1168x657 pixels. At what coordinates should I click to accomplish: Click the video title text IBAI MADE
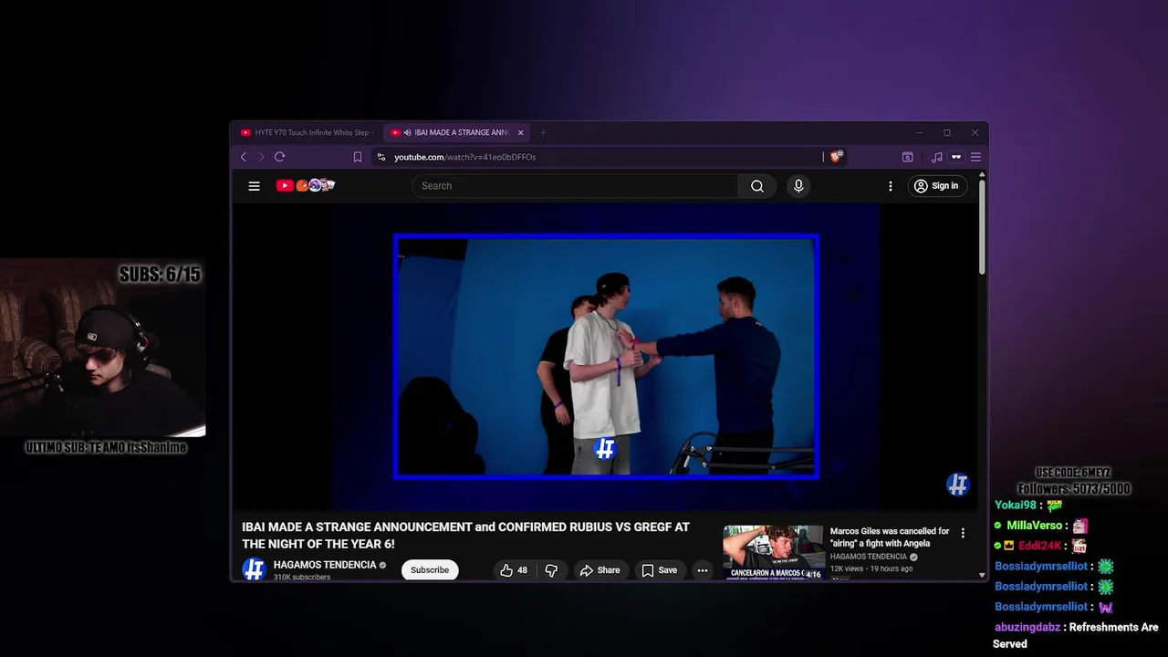click(x=465, y=535)
